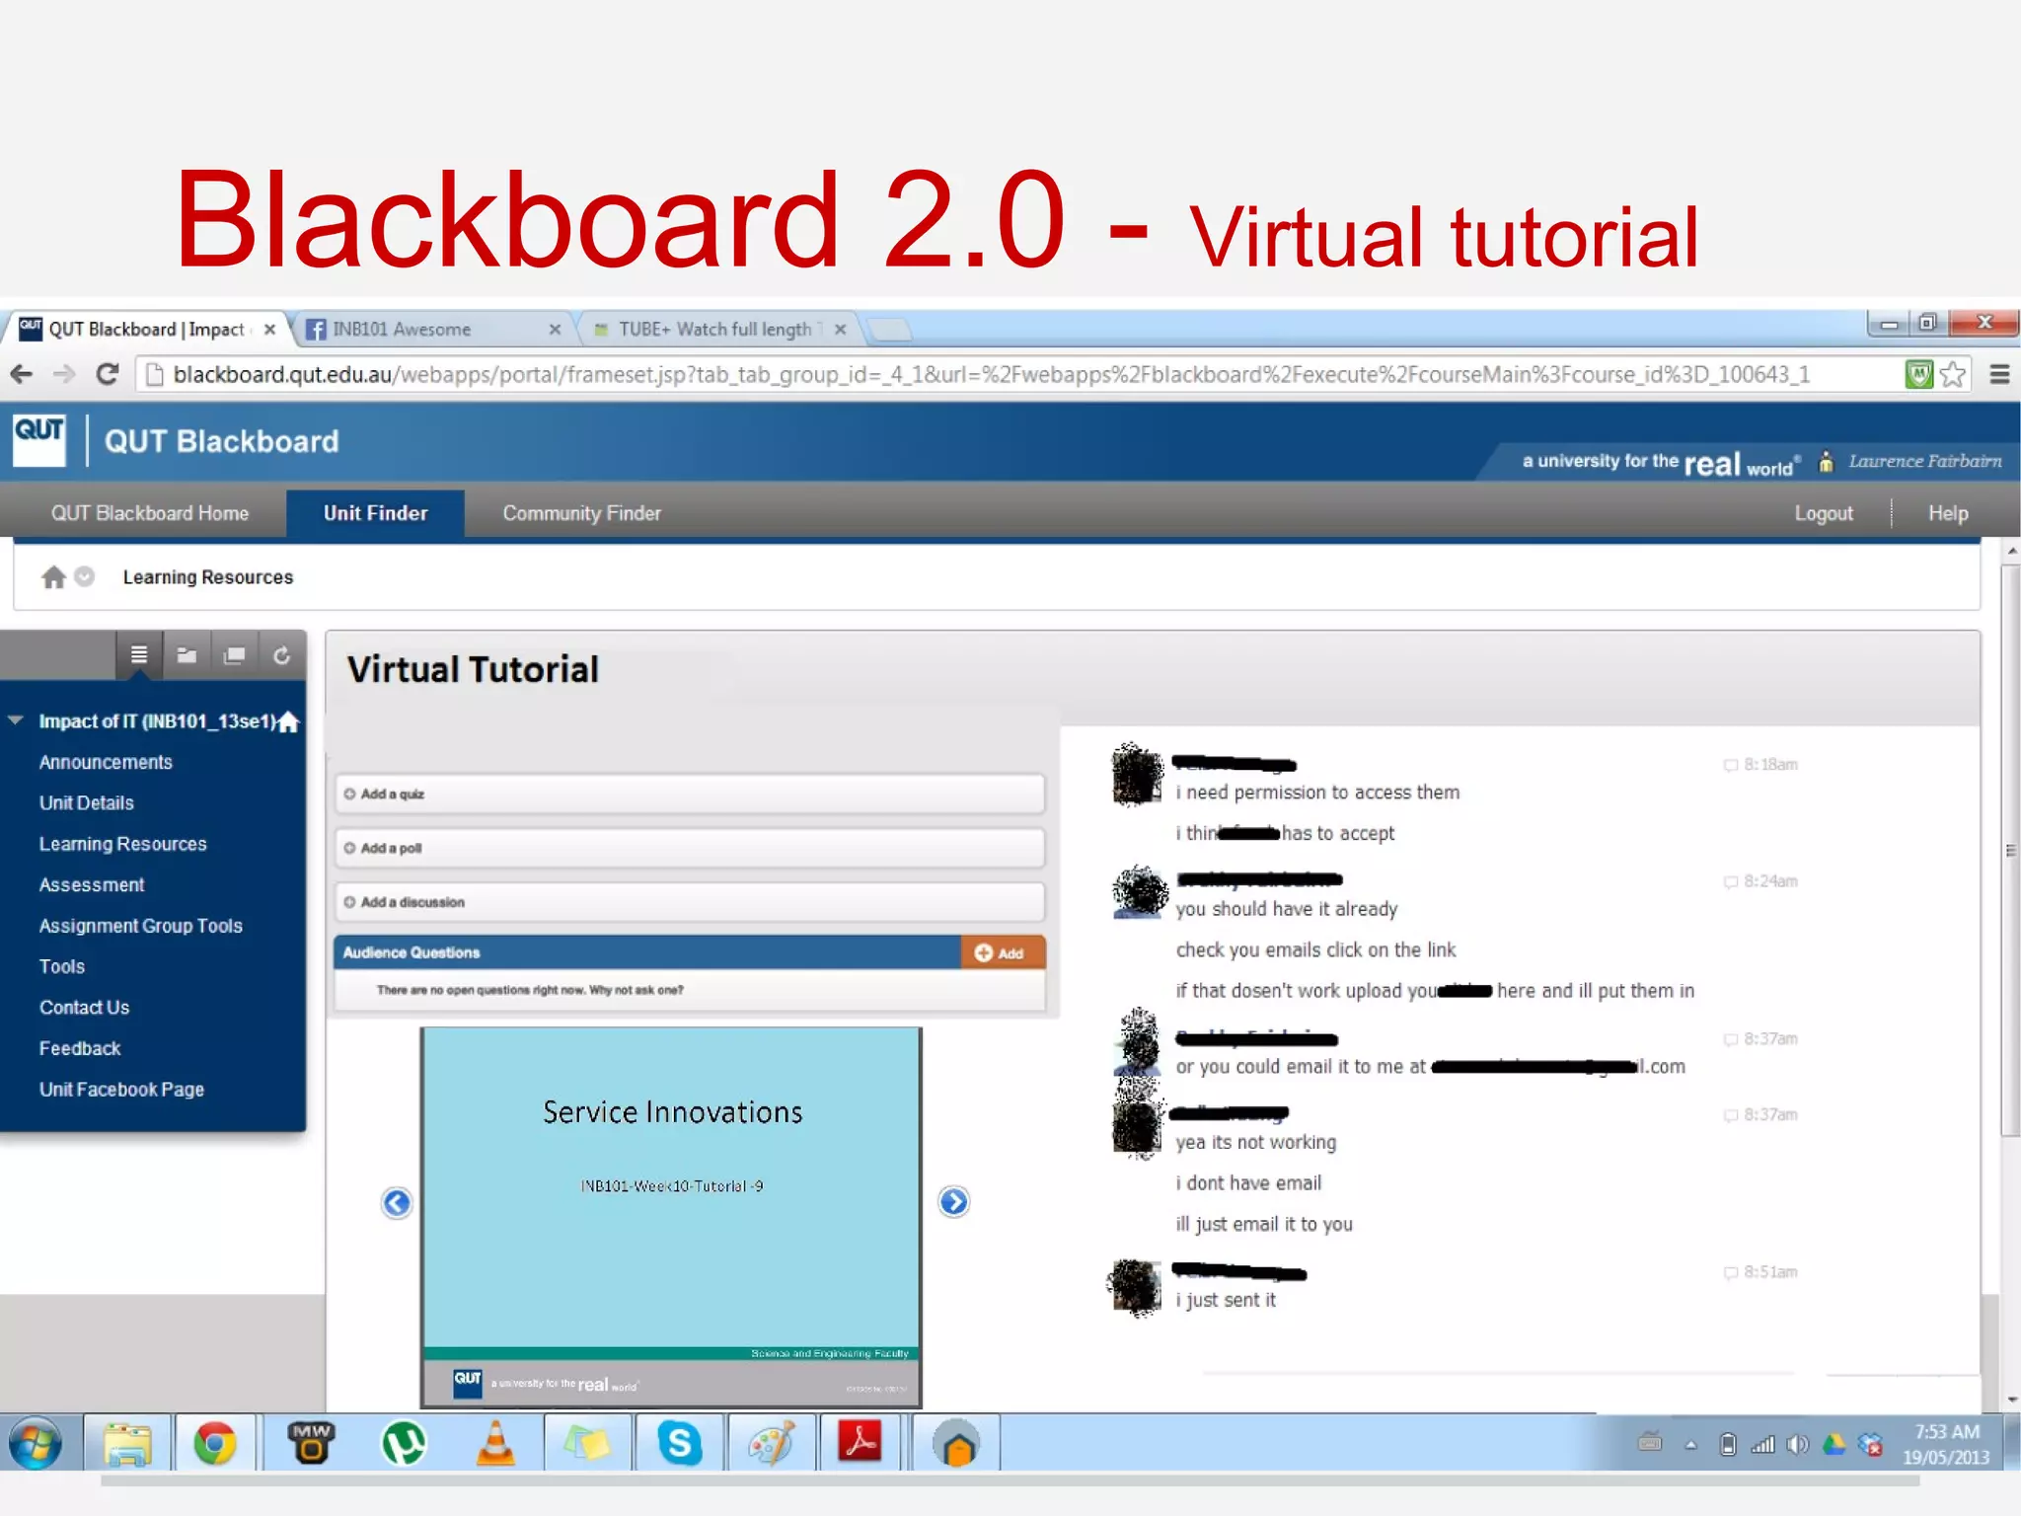2021x1516 pixels.
Task: Open breadcrumb dropdown circle next to home
Action: pos(85,576)
